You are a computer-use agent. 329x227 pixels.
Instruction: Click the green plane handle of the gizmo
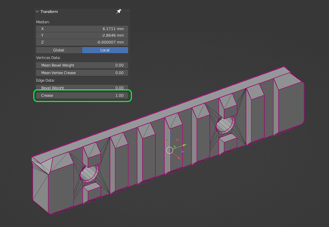(174, 147)
